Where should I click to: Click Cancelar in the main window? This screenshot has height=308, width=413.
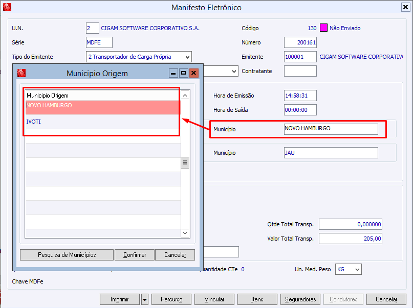[x=386, y=299]
